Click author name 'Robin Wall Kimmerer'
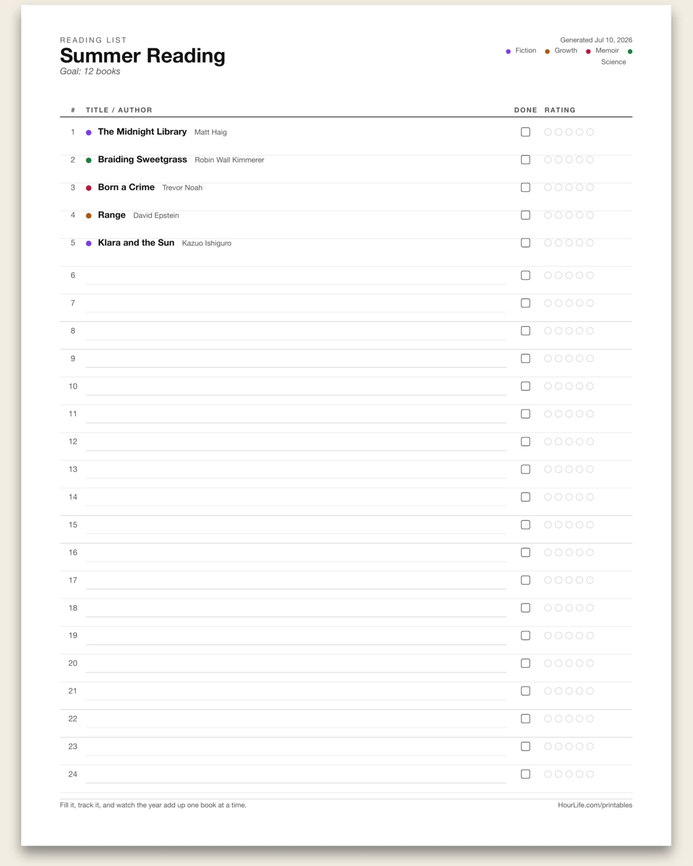This screenshot has height=866, width=693. click(229, 160)
